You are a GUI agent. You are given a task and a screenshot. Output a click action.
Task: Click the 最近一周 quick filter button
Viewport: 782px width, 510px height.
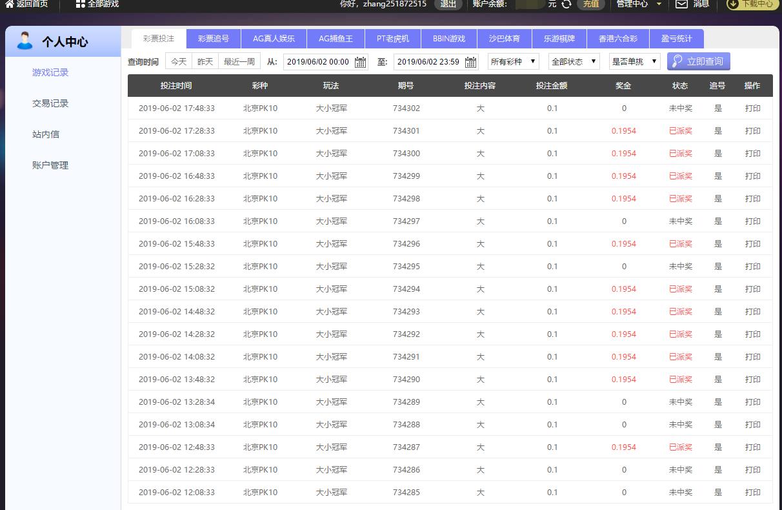239,61
